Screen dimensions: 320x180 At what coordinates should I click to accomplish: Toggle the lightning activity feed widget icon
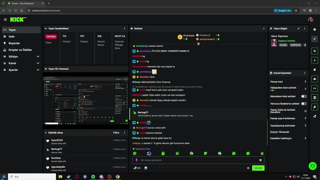[314, 60]
